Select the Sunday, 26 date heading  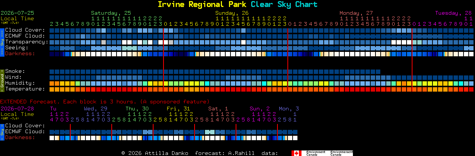(232, 13)
